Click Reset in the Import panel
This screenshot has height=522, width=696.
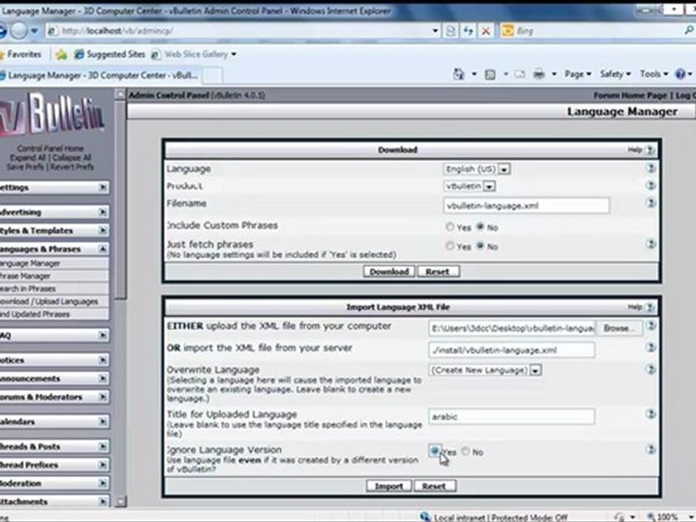click(x=434, y=486)
